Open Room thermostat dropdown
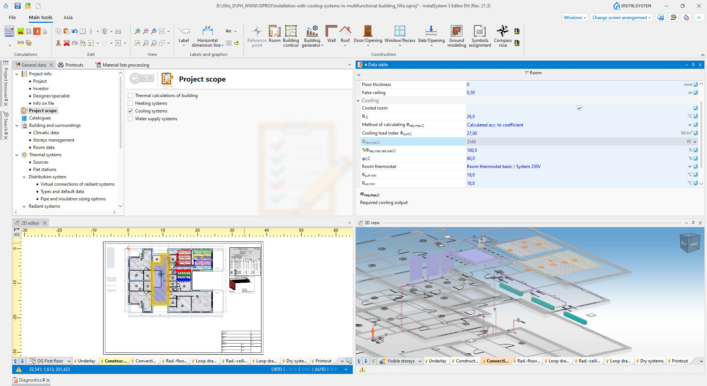The image size is (707, 386). point(690,167)
